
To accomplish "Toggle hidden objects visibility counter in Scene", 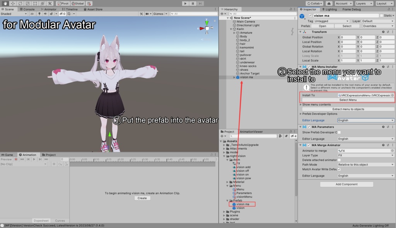I will tap(62, 14).
